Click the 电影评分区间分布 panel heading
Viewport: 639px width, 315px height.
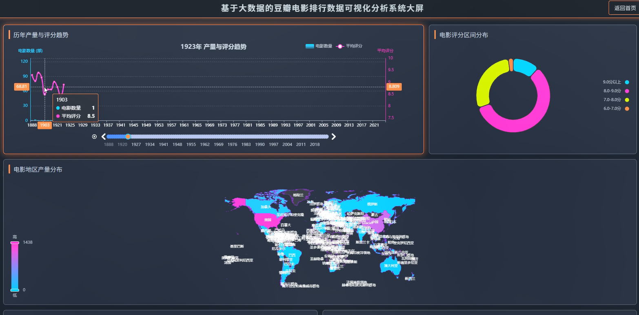point(464,35)
